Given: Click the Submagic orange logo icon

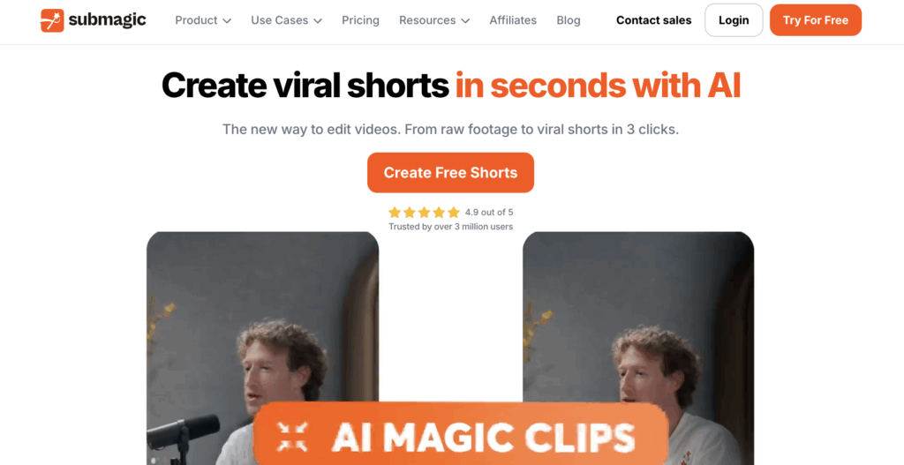Looking at the screenshot, I should (52, 20).
